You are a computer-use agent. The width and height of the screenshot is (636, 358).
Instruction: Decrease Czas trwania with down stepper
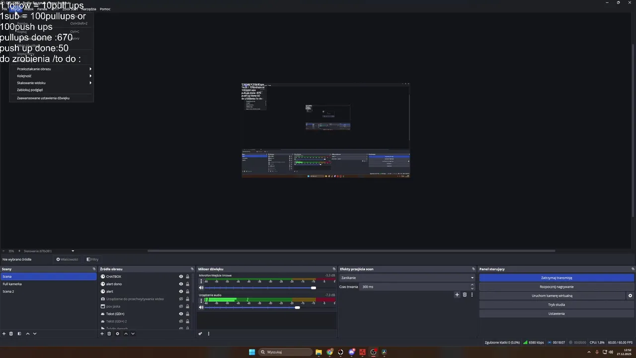(x=472, y=288)
